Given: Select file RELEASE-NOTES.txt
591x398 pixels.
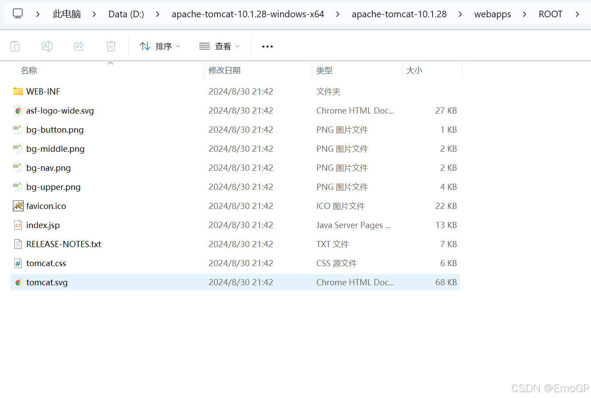Looking at the screenshot, I should point(63,244).
